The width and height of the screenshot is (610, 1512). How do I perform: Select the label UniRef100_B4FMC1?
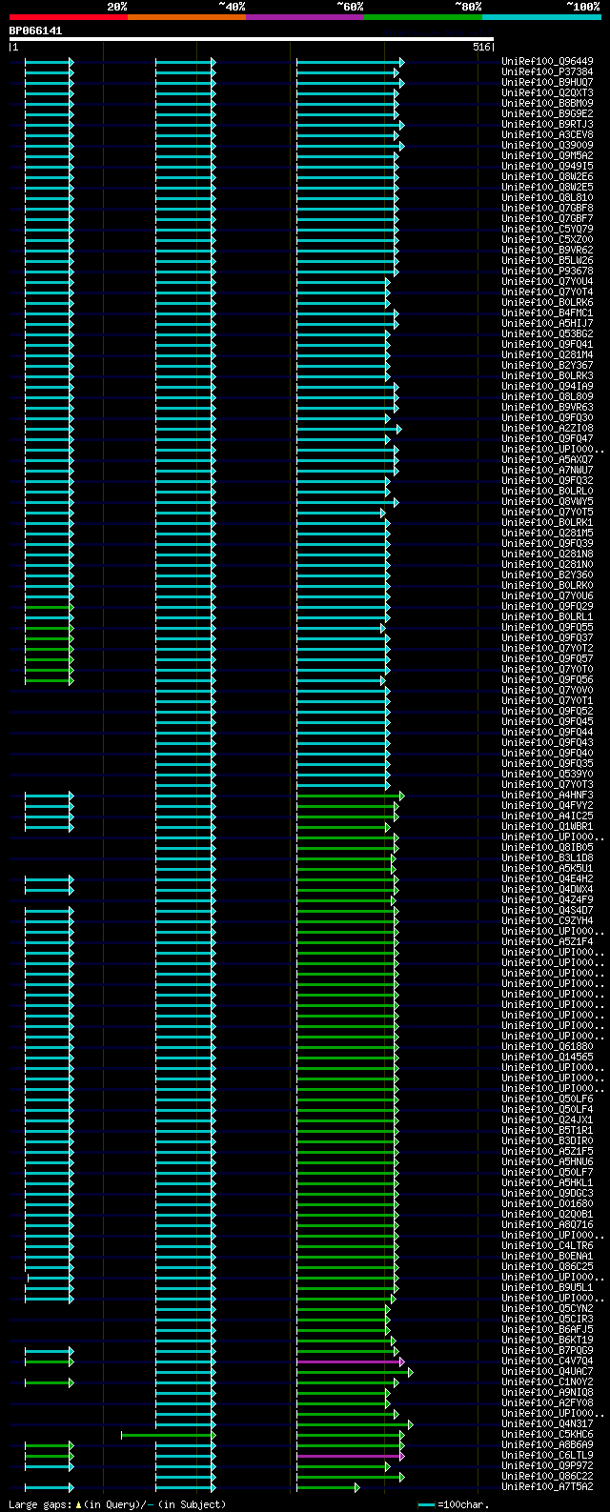(547, 313)
